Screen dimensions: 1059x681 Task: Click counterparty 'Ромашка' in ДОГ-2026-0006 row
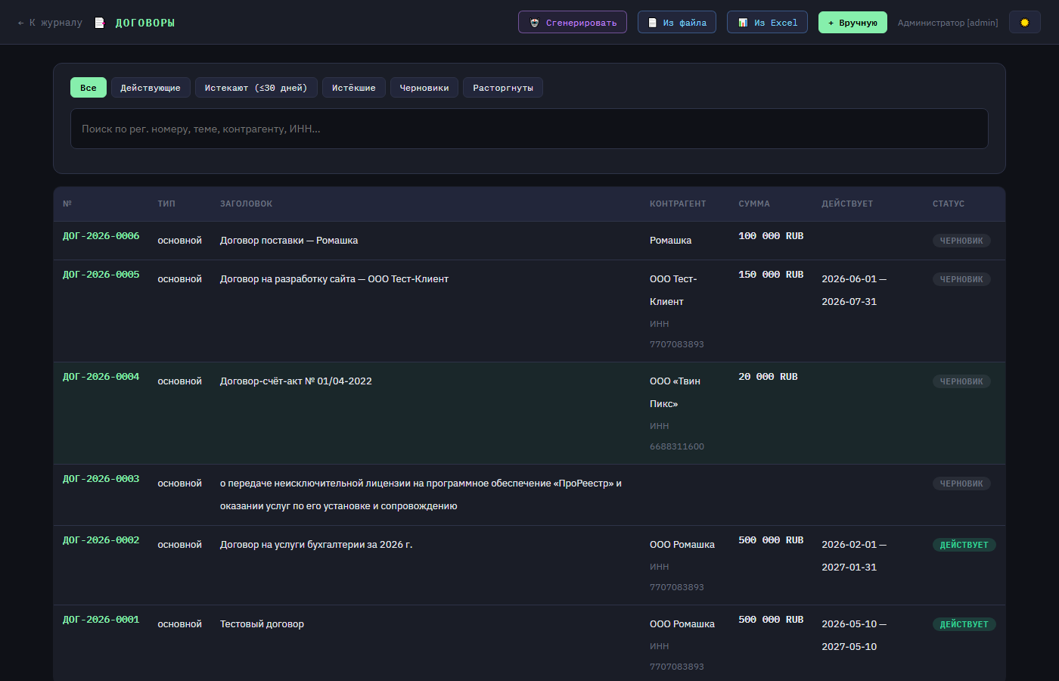671,241
